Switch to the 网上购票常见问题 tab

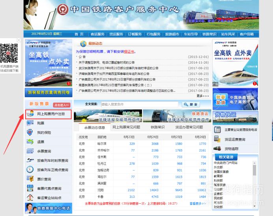coord(126,127)
